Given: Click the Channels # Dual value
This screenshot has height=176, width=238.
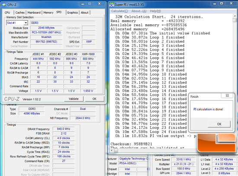Looking at the screenshot, I should (83, 109).
